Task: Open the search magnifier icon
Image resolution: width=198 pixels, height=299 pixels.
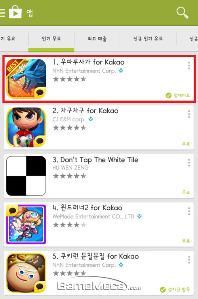Action: (x=183, y=13)
